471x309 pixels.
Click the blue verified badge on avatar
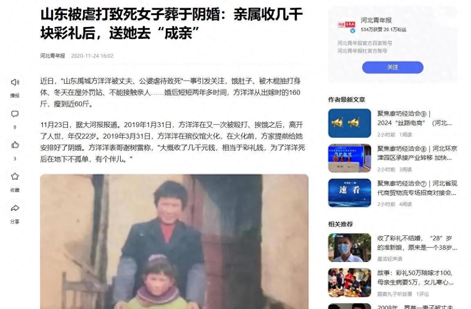353,31
